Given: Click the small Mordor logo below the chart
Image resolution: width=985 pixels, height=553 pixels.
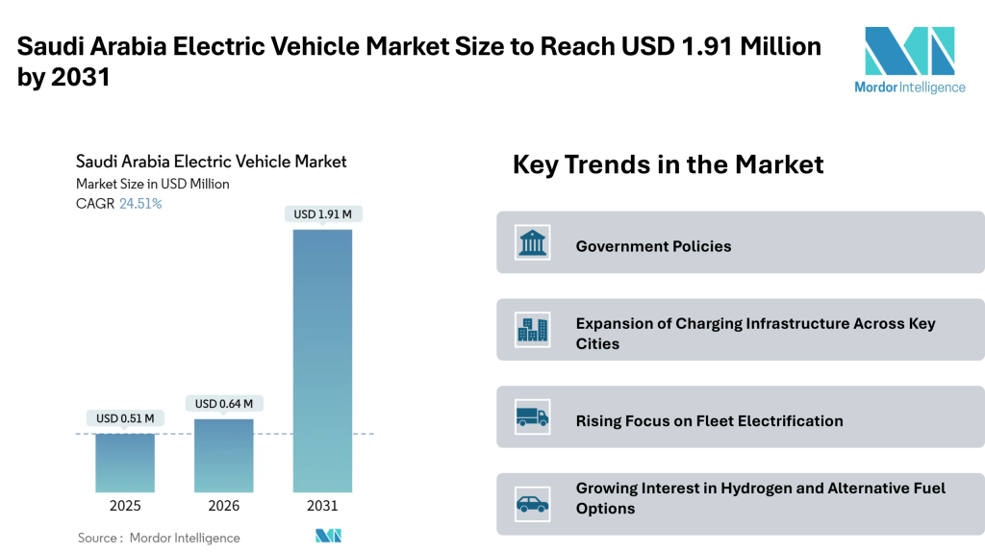Looking at the screenshot, I should (x=328, y=536).
